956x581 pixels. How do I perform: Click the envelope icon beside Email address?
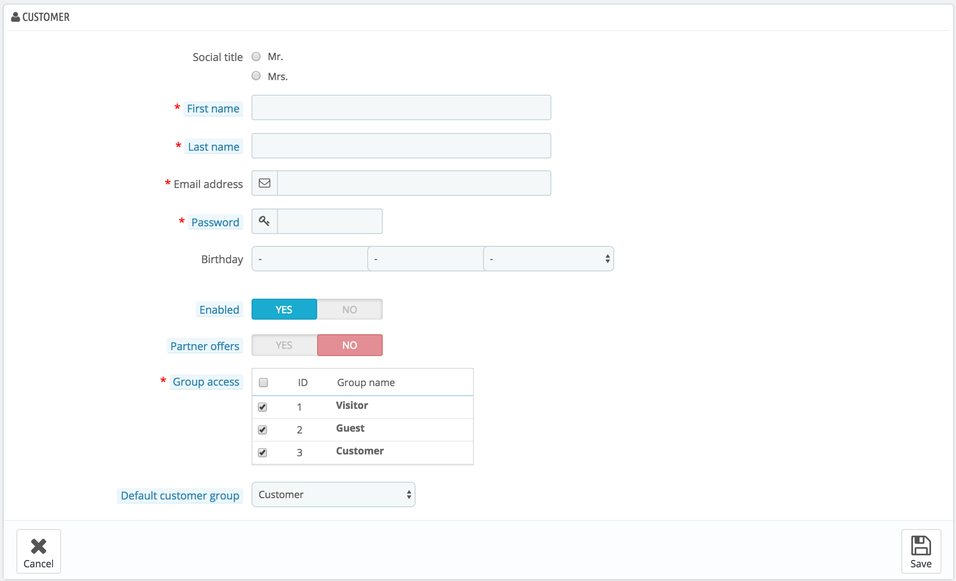coord(265,183)
